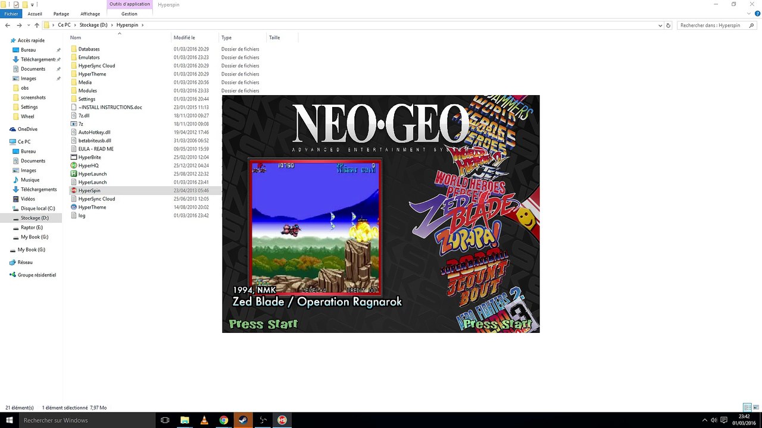The height and width of the screenshot is (428, 762).
Task: Open Steam from the taskbar
Action: coord(243,420)
